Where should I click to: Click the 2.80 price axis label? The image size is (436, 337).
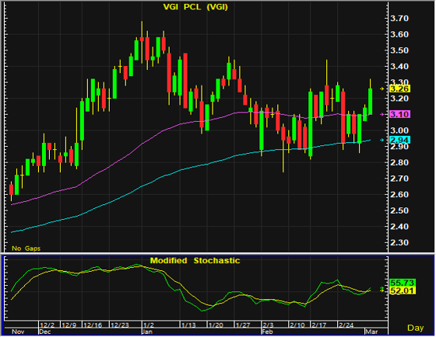point(399,162)
